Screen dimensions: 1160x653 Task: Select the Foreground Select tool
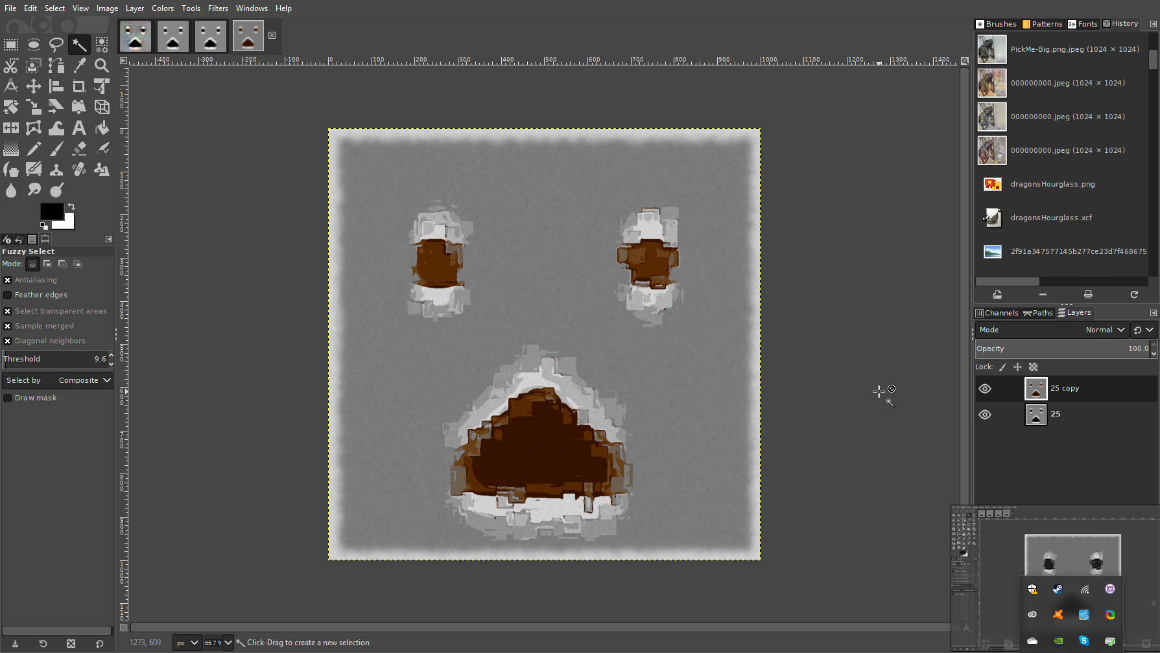(x=34, y=65)
